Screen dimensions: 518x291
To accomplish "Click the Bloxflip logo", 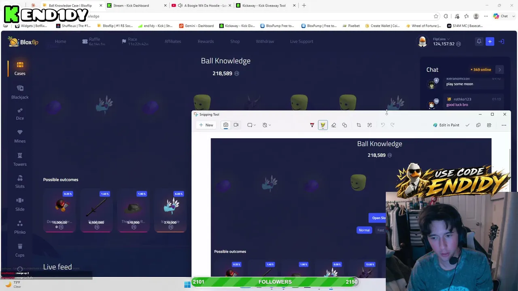I will point(23,42).
